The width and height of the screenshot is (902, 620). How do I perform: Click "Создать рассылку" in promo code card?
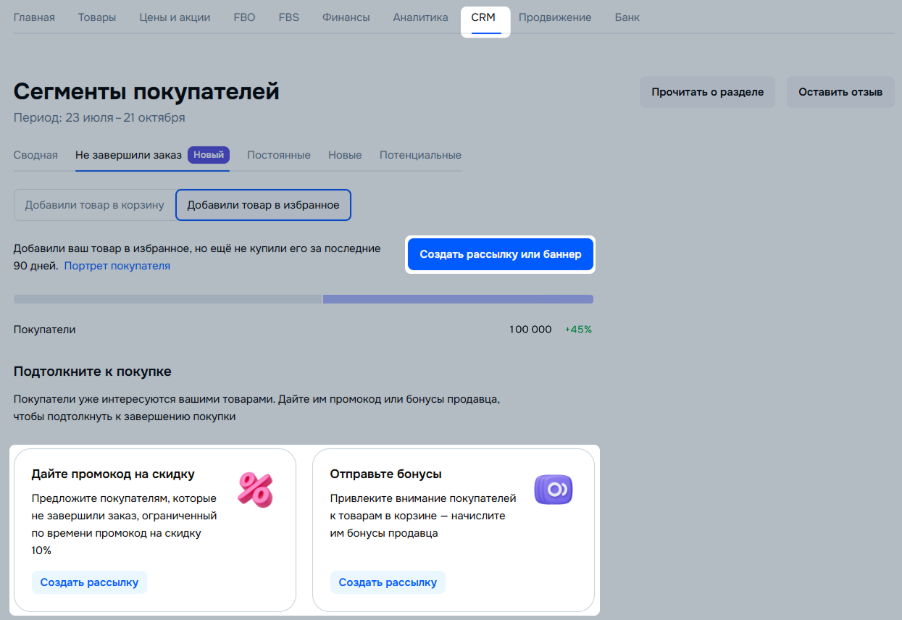[x=89, y=582]
